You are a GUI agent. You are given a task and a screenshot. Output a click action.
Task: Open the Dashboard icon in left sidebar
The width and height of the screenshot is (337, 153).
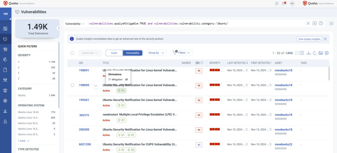tap(5, 28)
